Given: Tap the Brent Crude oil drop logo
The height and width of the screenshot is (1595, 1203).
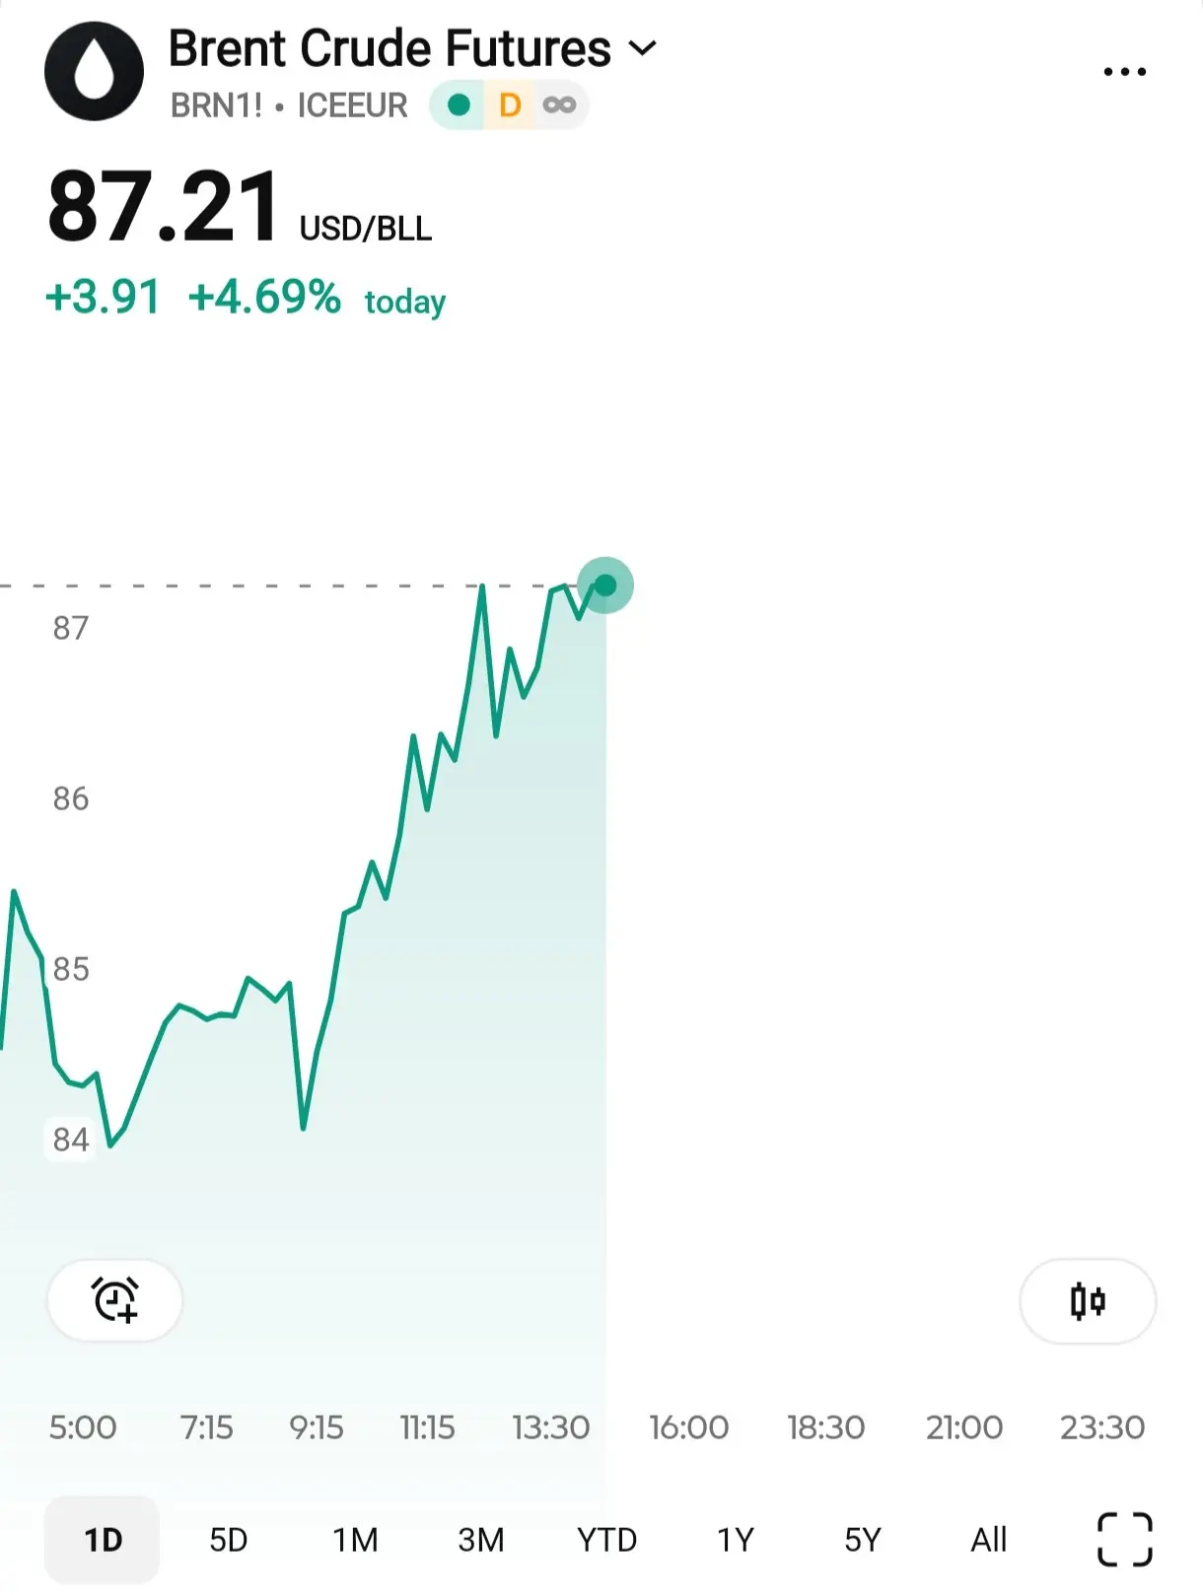Looking at the screenshot, I should click(x=94, y=72).
